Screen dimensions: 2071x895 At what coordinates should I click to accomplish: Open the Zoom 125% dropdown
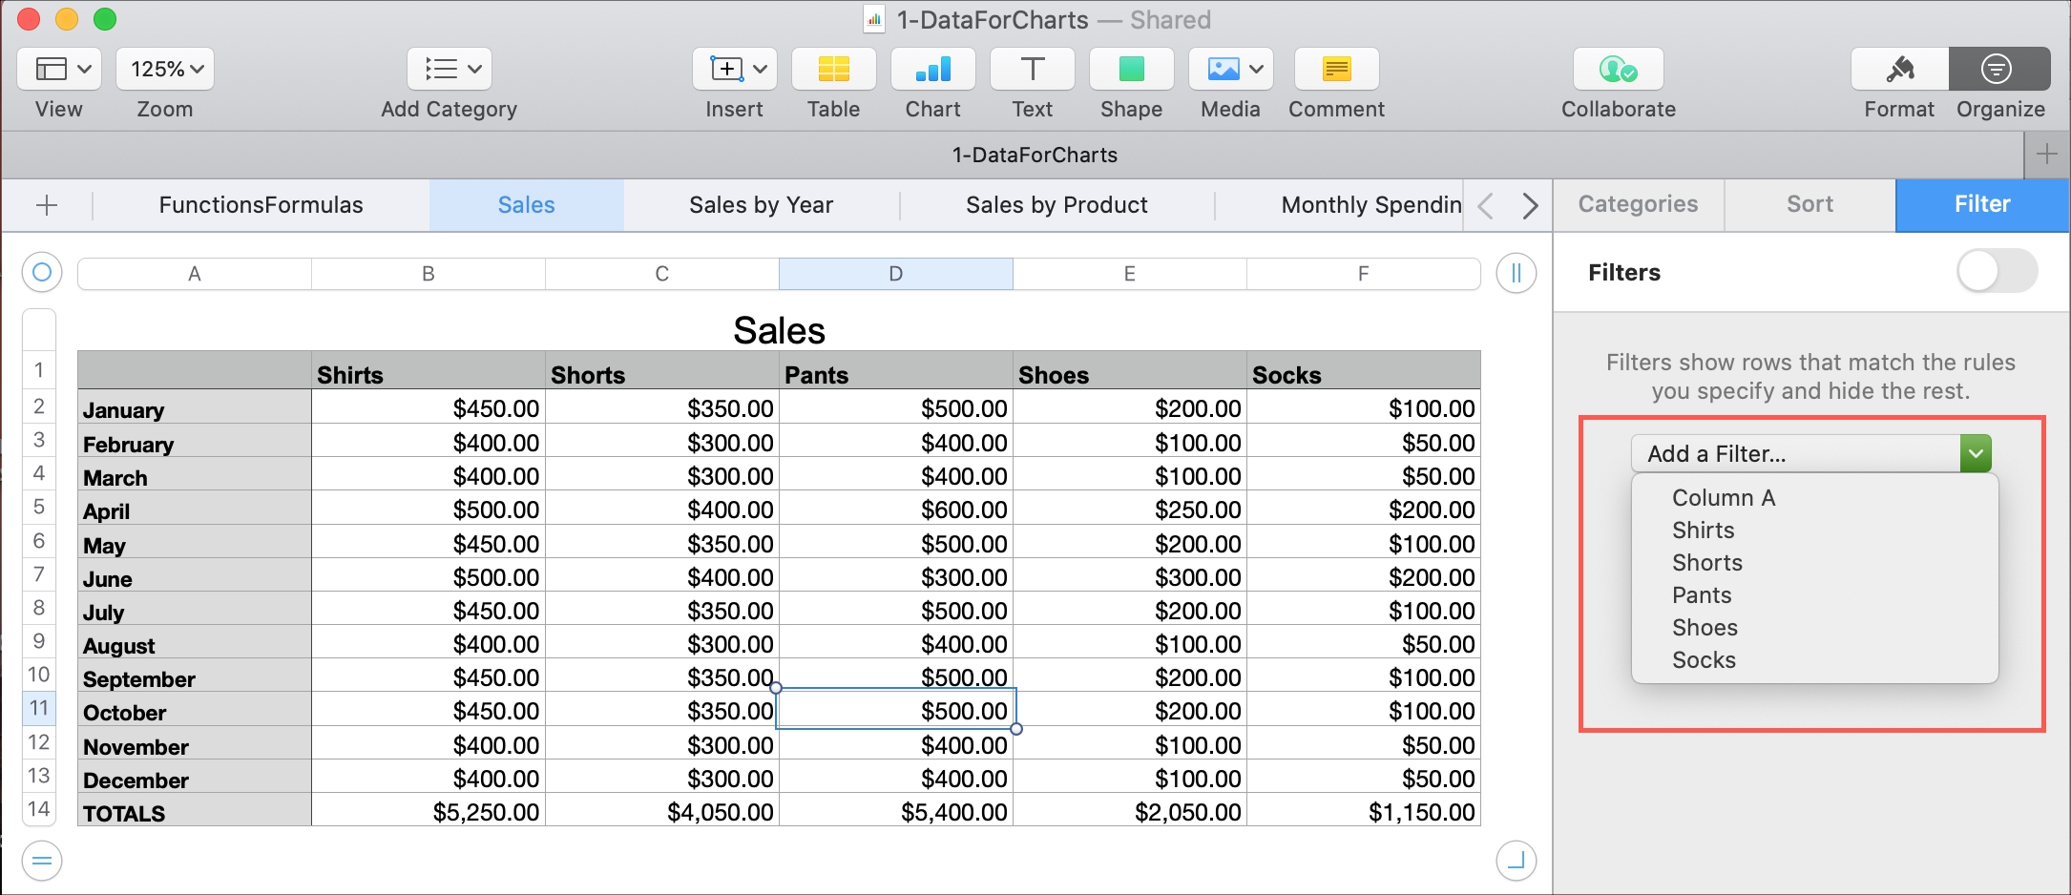pyautogui.click(x=164, y=69)
